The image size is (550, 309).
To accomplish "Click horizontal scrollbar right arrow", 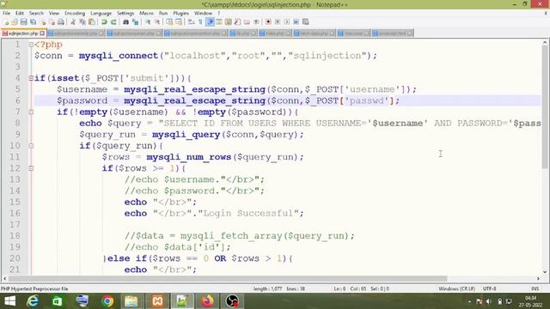I will click(x=538, y=278).
